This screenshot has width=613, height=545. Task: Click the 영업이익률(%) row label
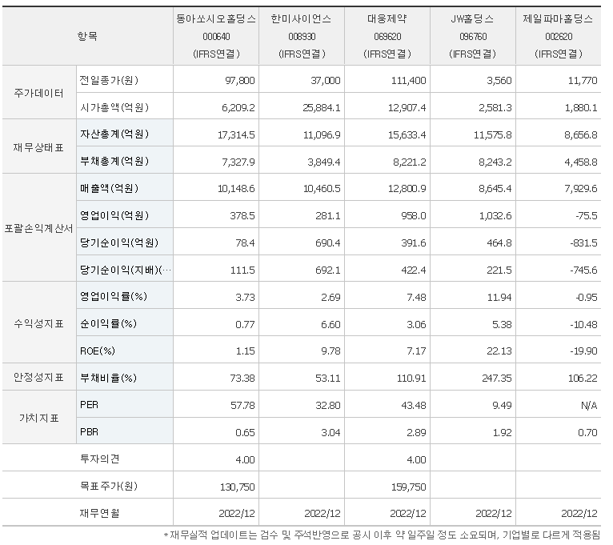click(114, 296)
